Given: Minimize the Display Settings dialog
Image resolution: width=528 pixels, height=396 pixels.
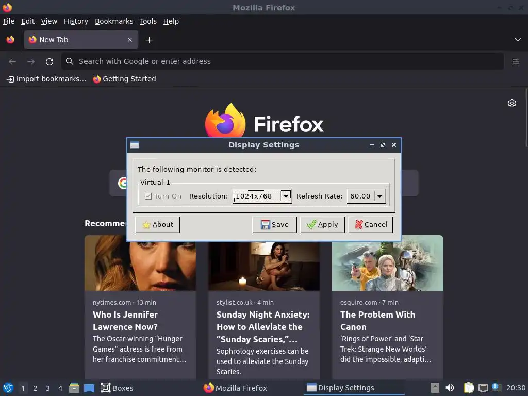Looking at the screenshot, I should coord(372,145).
